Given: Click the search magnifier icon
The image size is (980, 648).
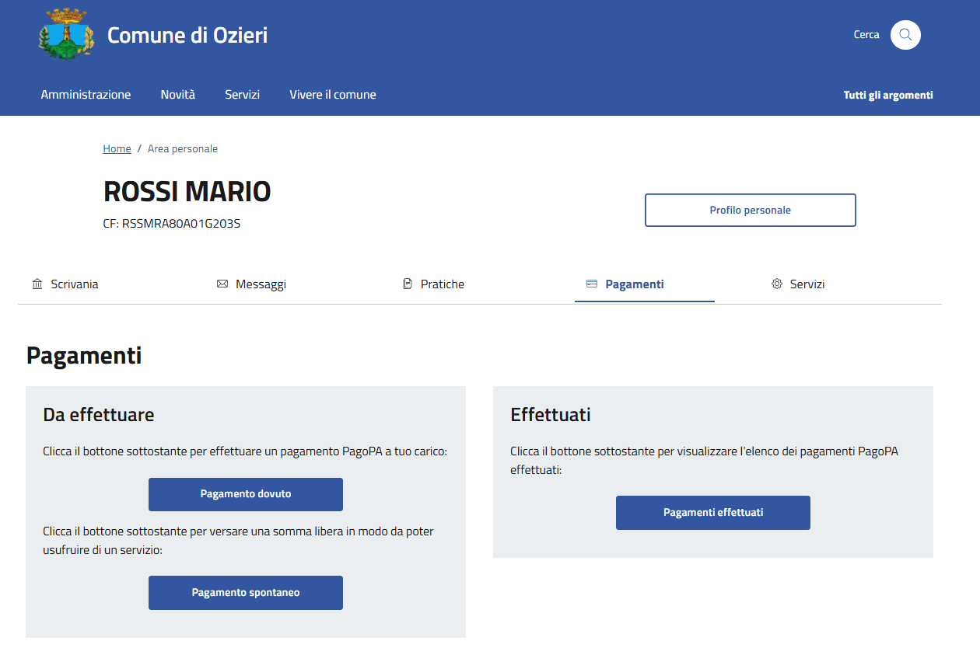Looking at the screenshot, I should point(905,35).
